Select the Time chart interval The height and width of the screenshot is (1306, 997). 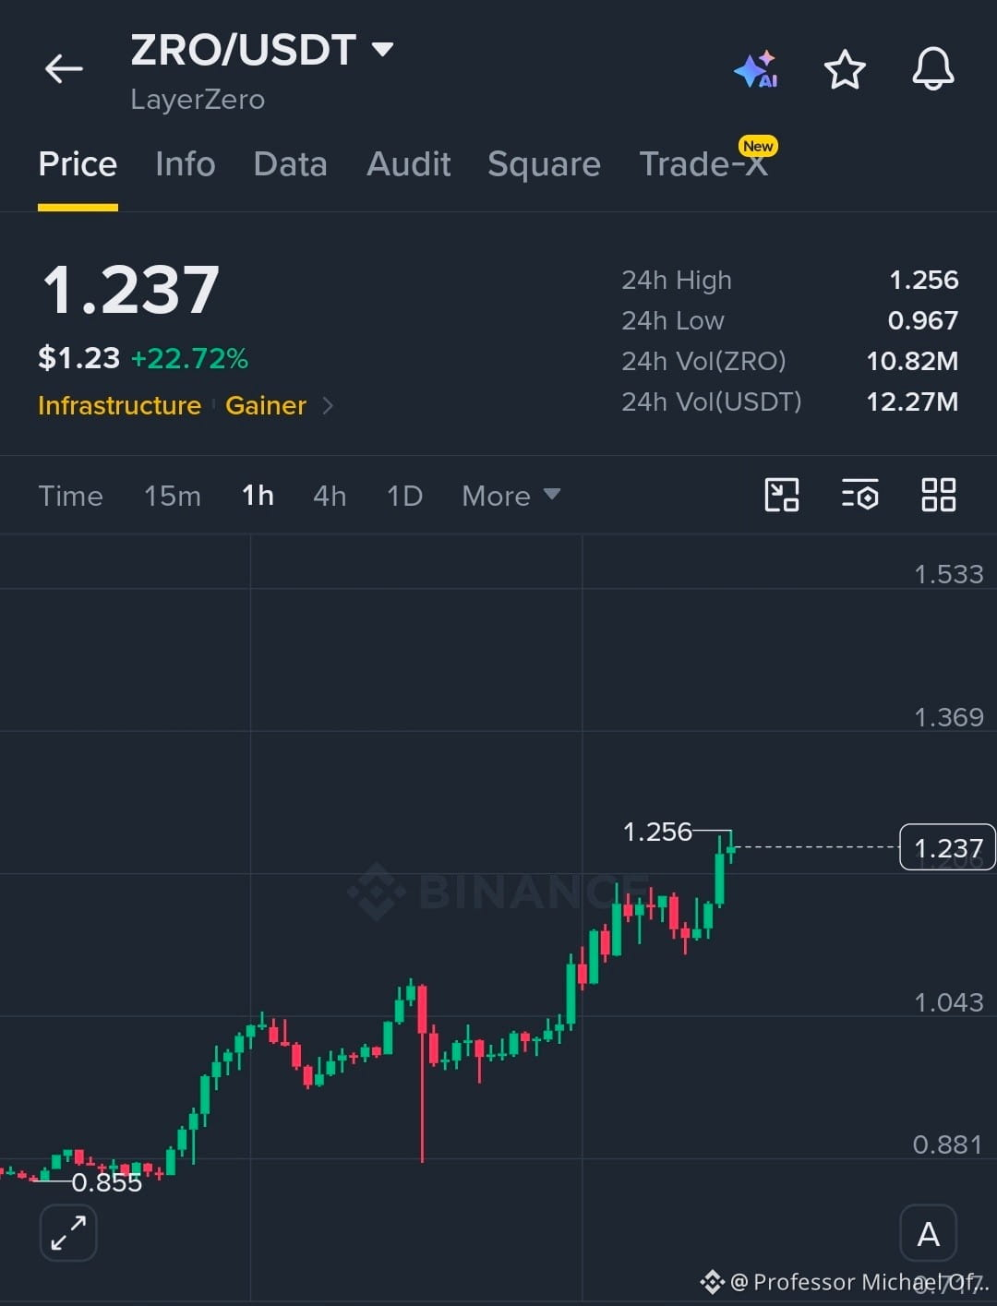coord(70,496)
